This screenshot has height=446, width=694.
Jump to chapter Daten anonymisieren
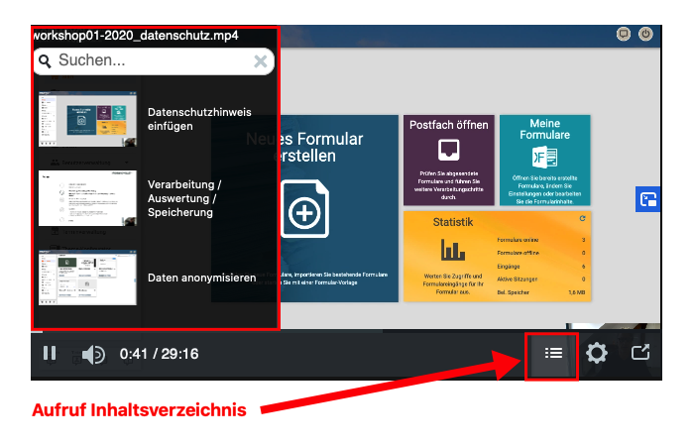201,278
